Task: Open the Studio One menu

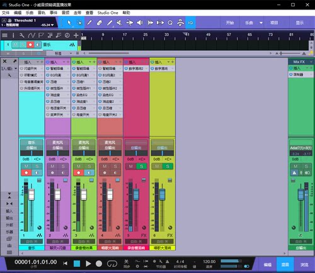Action: pos(108,13)
